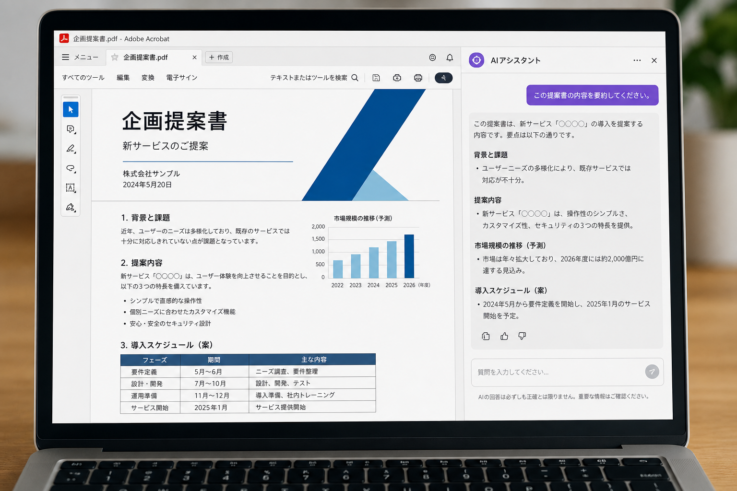Click the search magnifier icon

(x=355, y=78)
